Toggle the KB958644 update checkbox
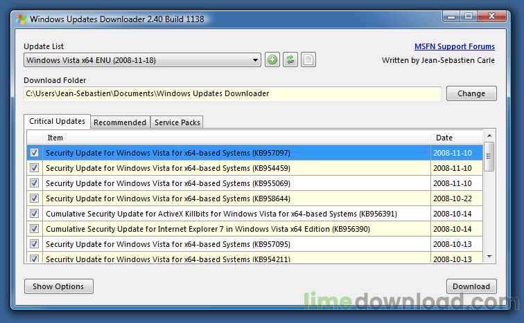Screen dimensions: 524x323 coord(34,199)
